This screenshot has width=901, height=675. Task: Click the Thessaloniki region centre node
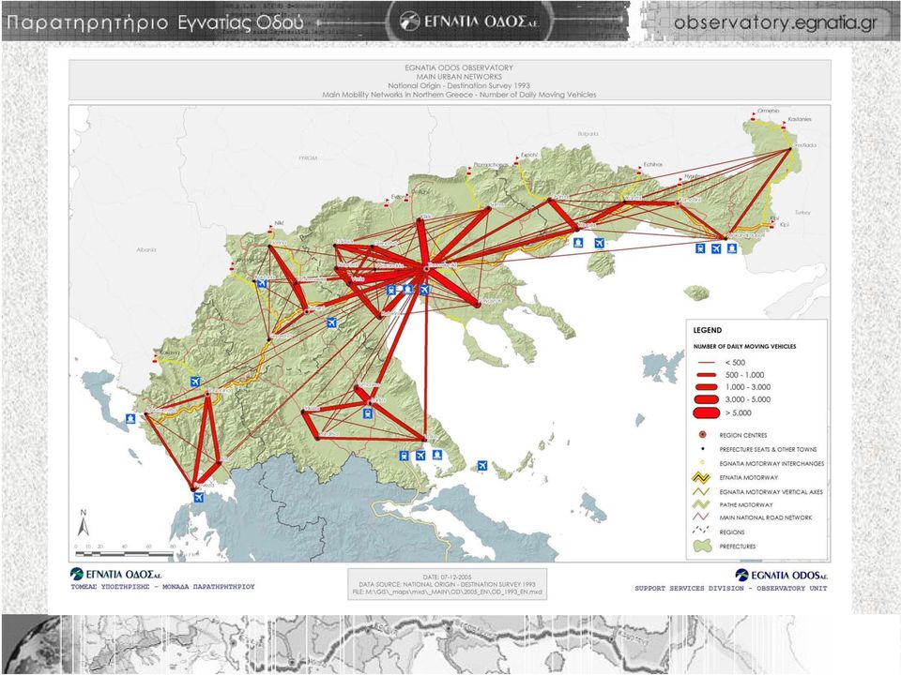(x=426, y=268)
